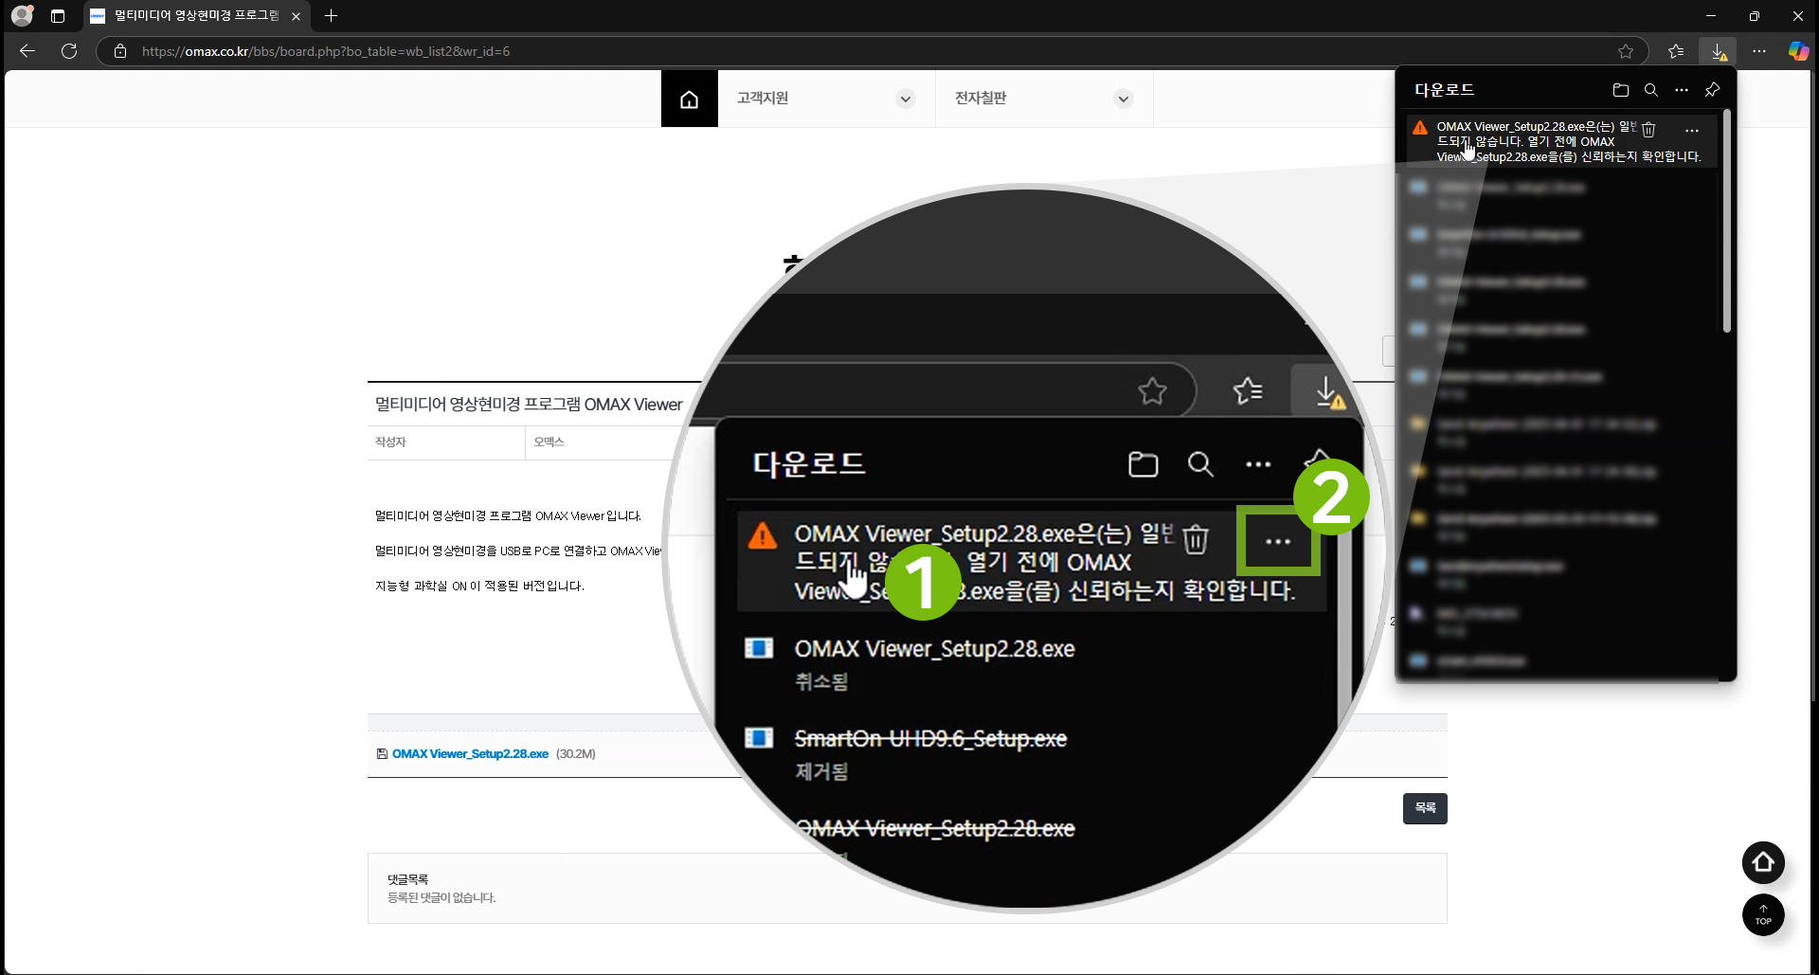Open the favorites list icon
The width and height of the screenshot is (1819, 975).
[x=1675, y=51]
